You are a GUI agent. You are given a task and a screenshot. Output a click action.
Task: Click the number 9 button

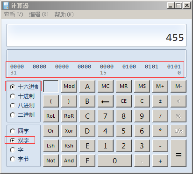pyautogui.click(x=142, y=116)
